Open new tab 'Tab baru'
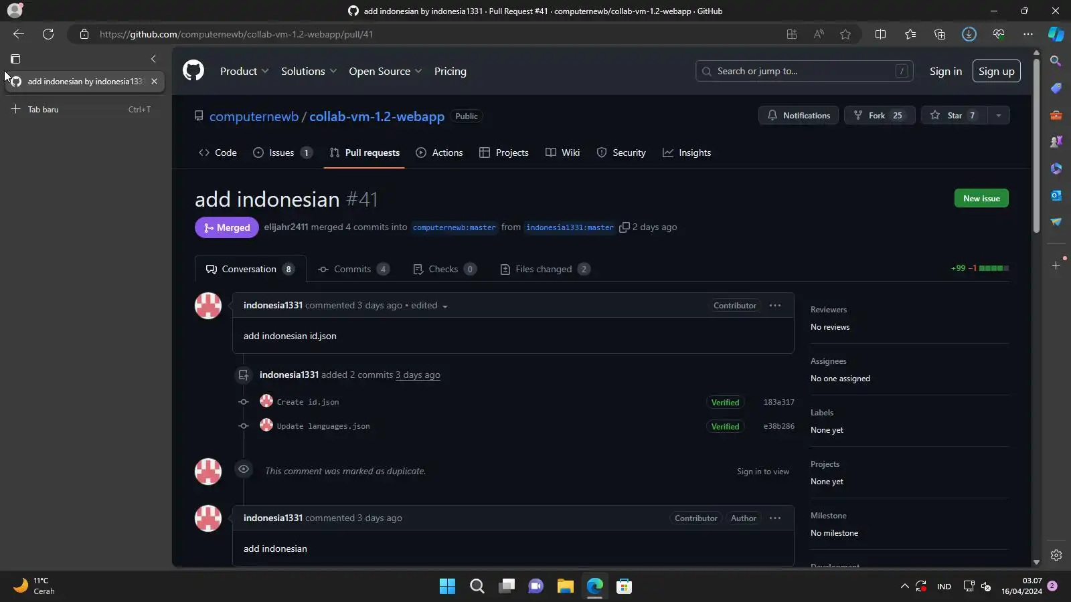The height and width of the screenshot is (602, 1071). [x=84, y=109]
